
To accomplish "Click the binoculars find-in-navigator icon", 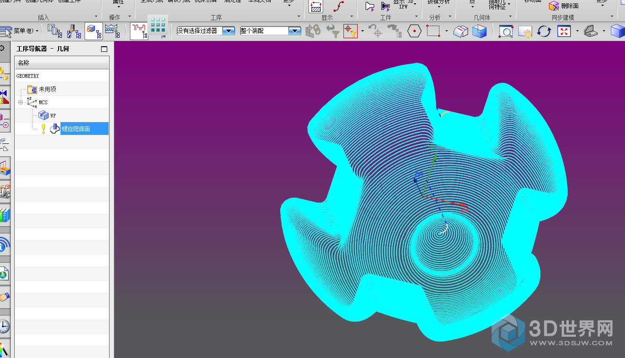I will [x=394, y=32].
